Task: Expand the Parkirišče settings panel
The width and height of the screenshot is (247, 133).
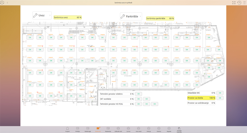Action: pos(131,16)
